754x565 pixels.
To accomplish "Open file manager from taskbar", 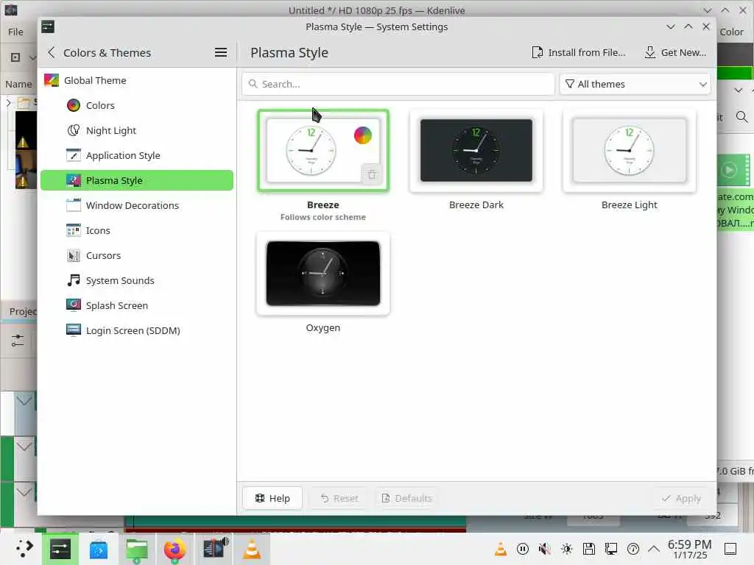I will click(x=136, y=549).
